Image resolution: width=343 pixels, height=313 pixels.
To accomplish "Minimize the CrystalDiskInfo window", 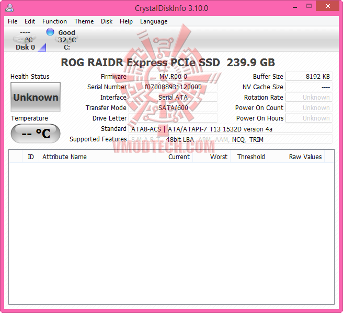I will 295,7.
